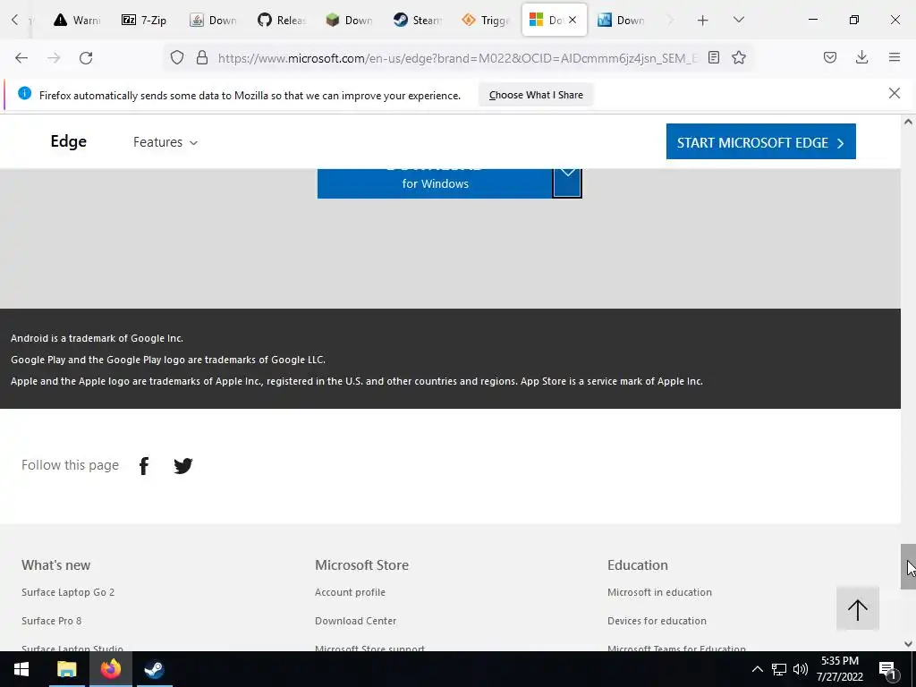916x687 pixels.
Task: Open the volume speaker tray icon
Action: [x=801, y=669]
